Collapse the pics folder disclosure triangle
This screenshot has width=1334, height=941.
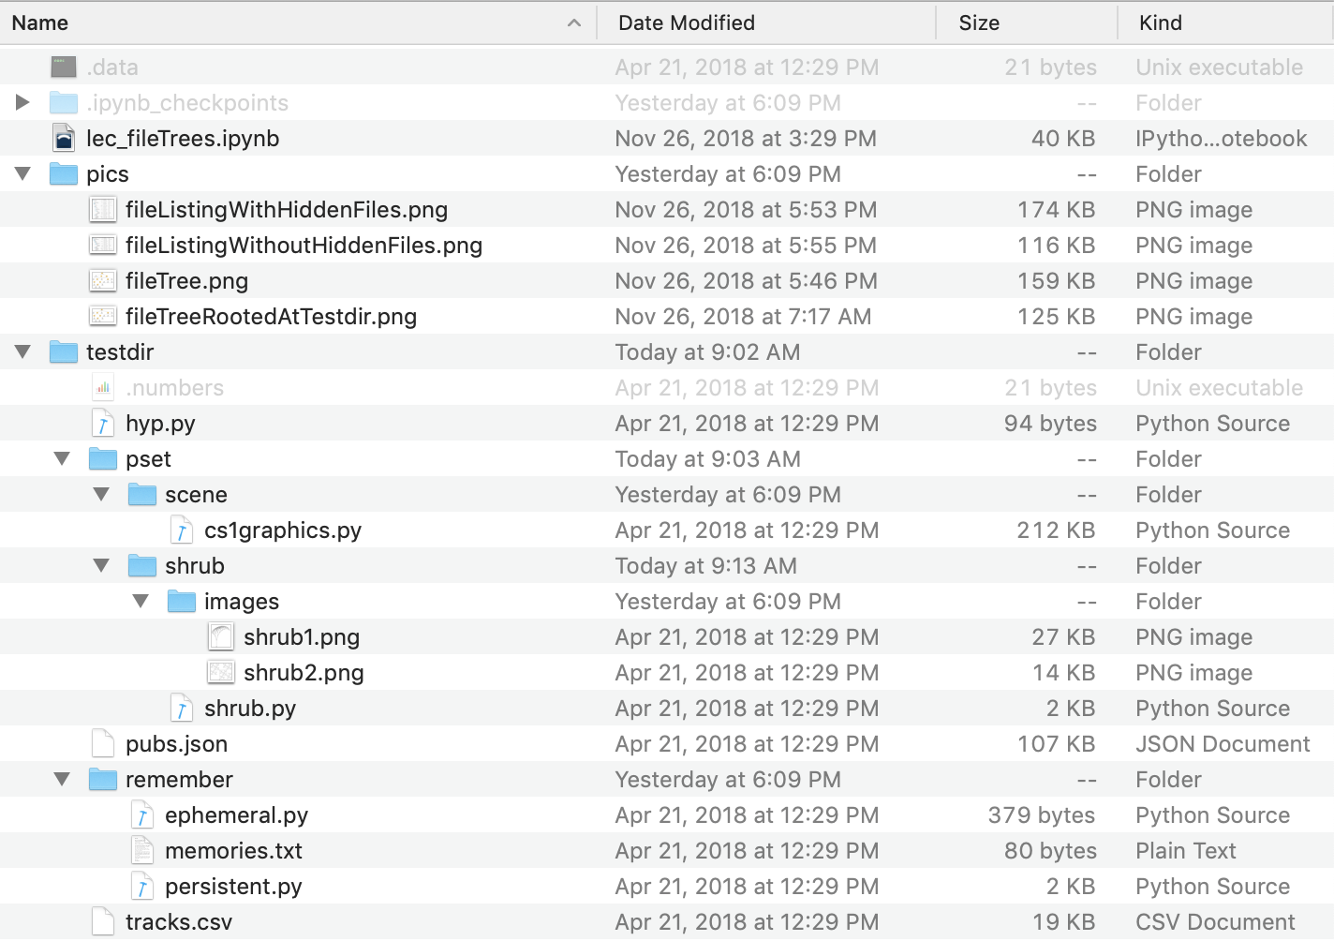click(23, 174)
